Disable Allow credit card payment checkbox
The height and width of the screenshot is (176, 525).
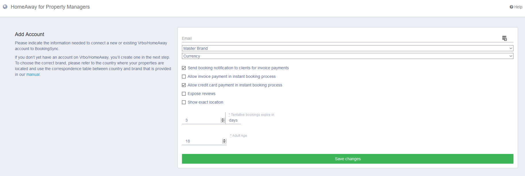pos(184,85)
